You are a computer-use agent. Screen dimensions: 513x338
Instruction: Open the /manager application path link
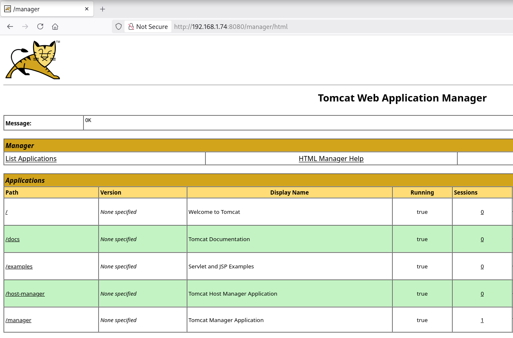pyautogui.click(x=18, y=320)
